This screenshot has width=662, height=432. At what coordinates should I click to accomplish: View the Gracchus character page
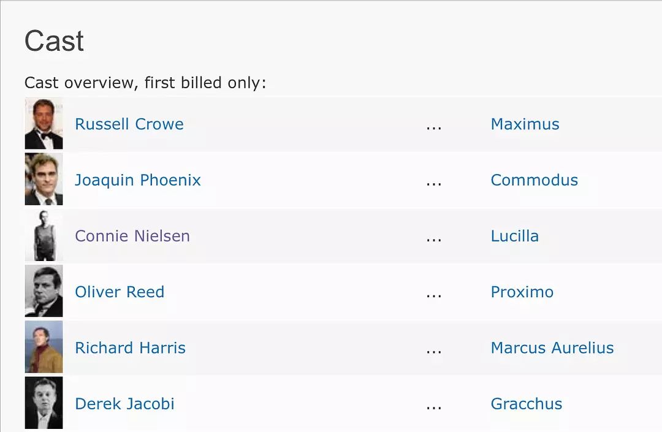coord(527,404)
